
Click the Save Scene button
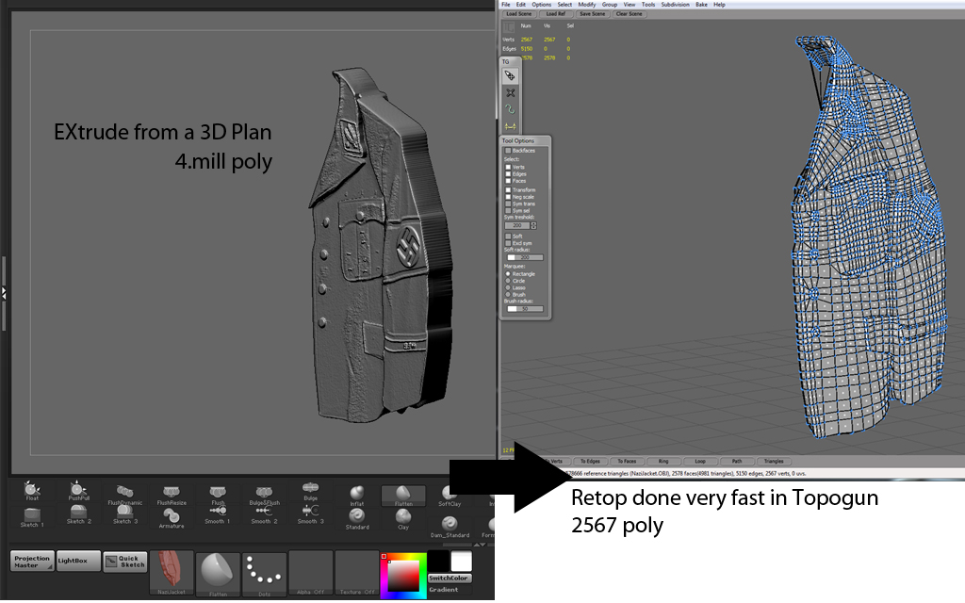click(592, 14)
